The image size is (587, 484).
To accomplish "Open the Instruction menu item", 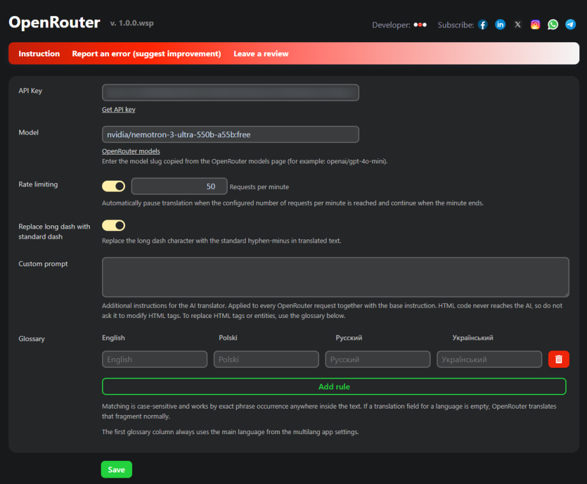I will [40, 54].
